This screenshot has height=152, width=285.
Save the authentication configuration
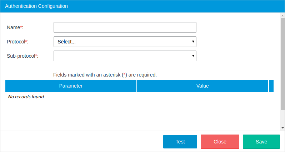(x=261, y=142)
